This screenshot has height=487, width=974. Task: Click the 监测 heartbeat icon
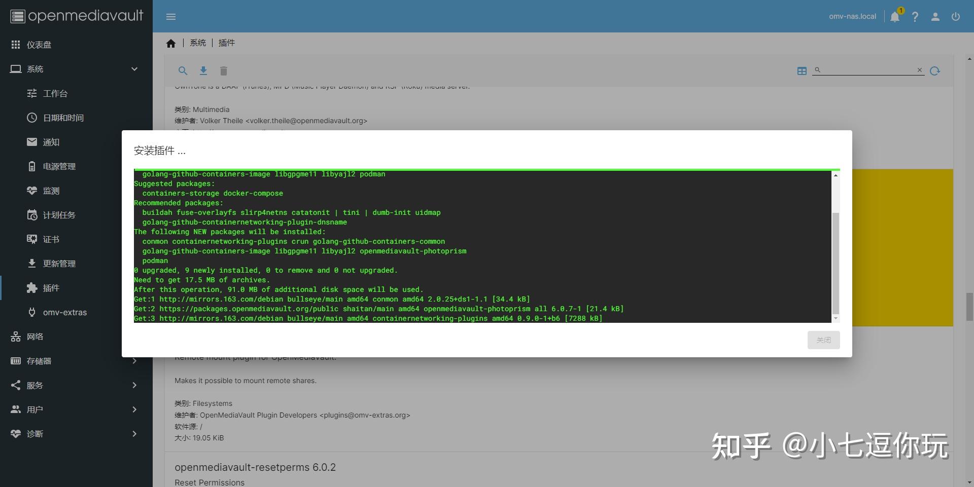[32, 191]
